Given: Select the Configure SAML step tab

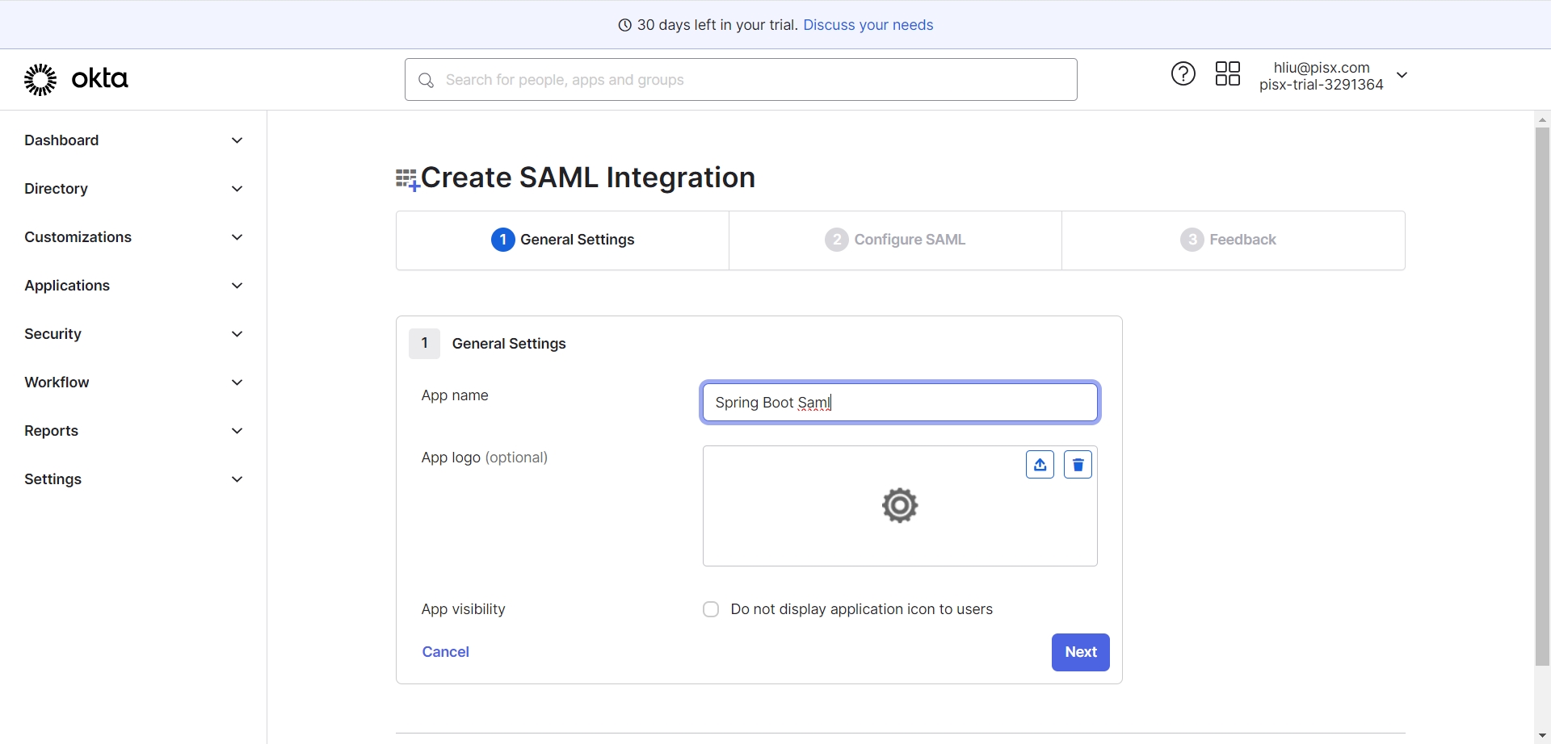Looking at the screenshot, I should [895, 240].
